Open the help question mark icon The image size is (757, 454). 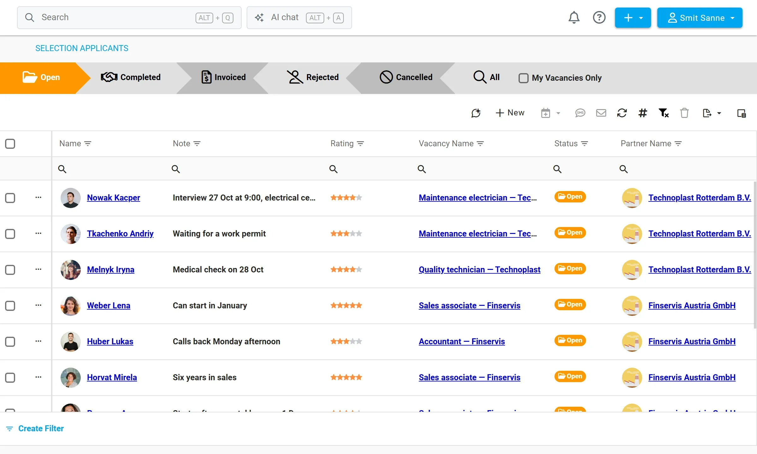(x=599, y=17)
